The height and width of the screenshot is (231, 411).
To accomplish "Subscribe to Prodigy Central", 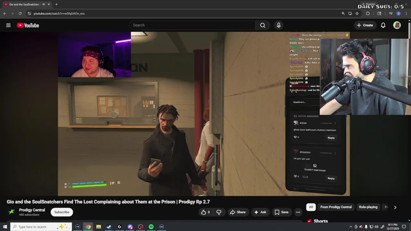I will 62,212.
